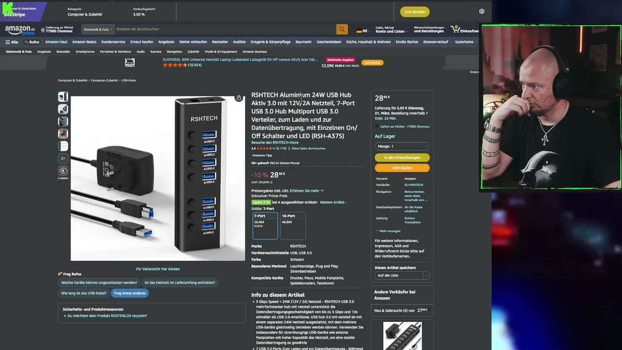622x350 pixels.
Task: Click Computer & Zubehör breadcrumb
Action: point(73,80)
